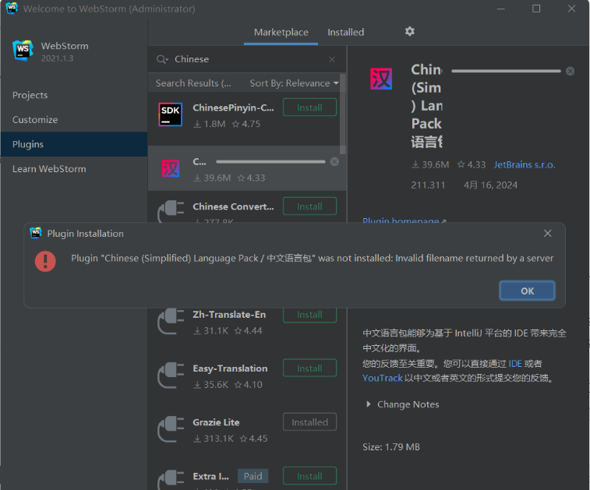Click Chinese Converter plugin icon

coord(171,212)
